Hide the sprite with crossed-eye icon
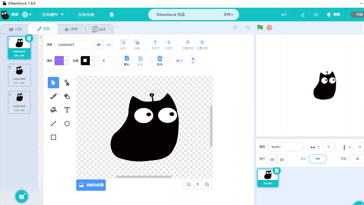The image size is (364, 205). click(x=282, y=159)
